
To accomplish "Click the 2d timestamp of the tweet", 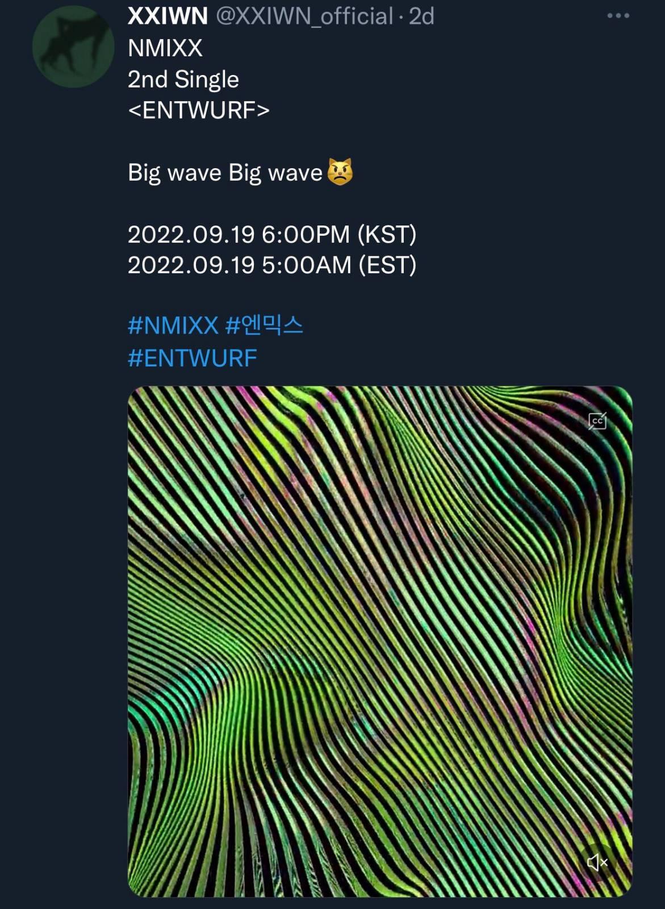I will point(421,16).
